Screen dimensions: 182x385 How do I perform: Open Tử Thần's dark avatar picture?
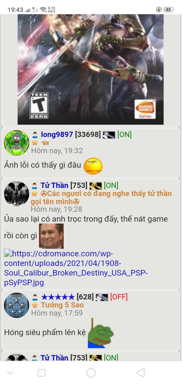pos(16,194)
